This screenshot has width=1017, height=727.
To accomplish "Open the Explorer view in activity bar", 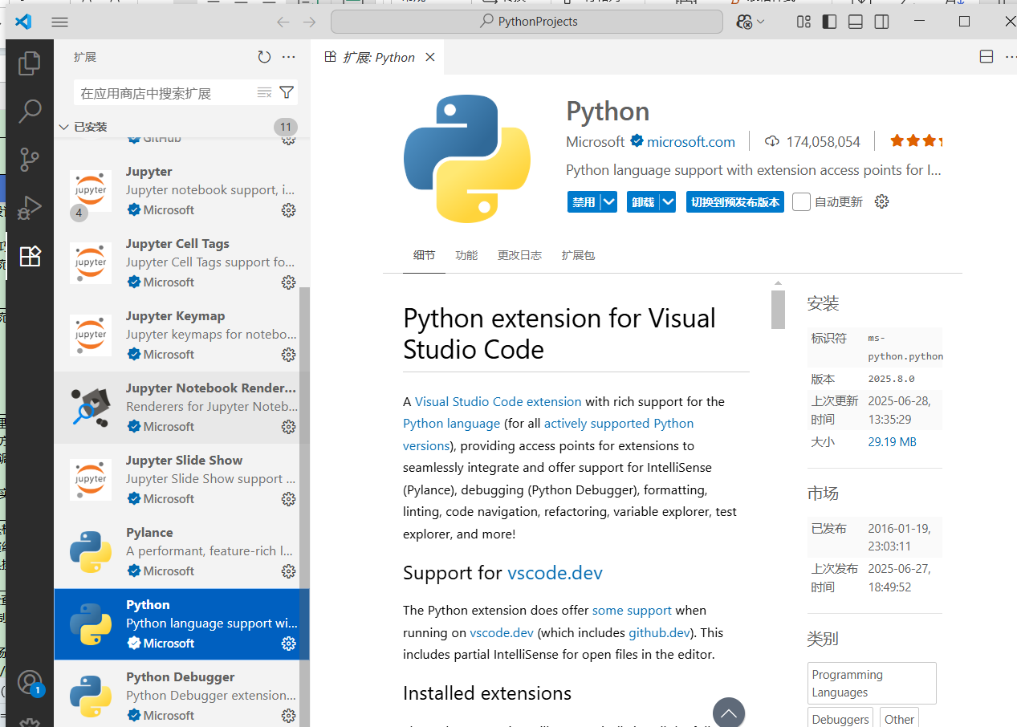I will 30,63.
